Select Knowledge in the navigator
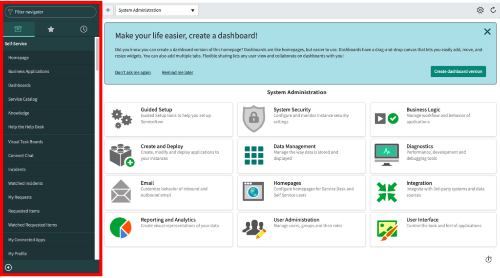Screen dimensions: 500x278 pyautogui.click(x=49, y=113)
